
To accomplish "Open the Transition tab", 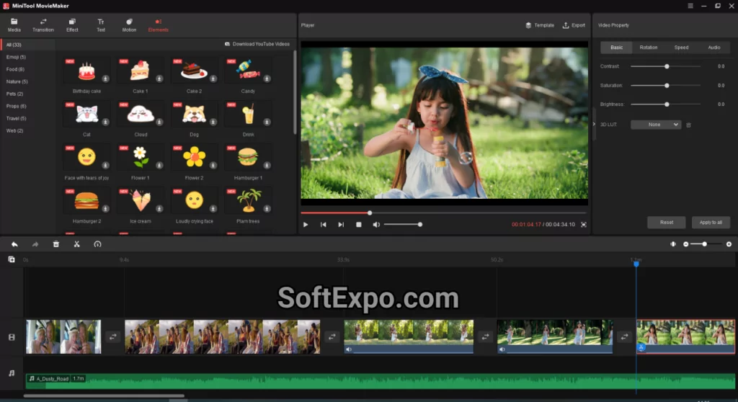I will click(43, 25).
